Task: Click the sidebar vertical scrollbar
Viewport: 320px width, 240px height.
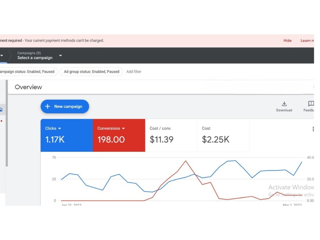Action: click(x=7, y=123)
